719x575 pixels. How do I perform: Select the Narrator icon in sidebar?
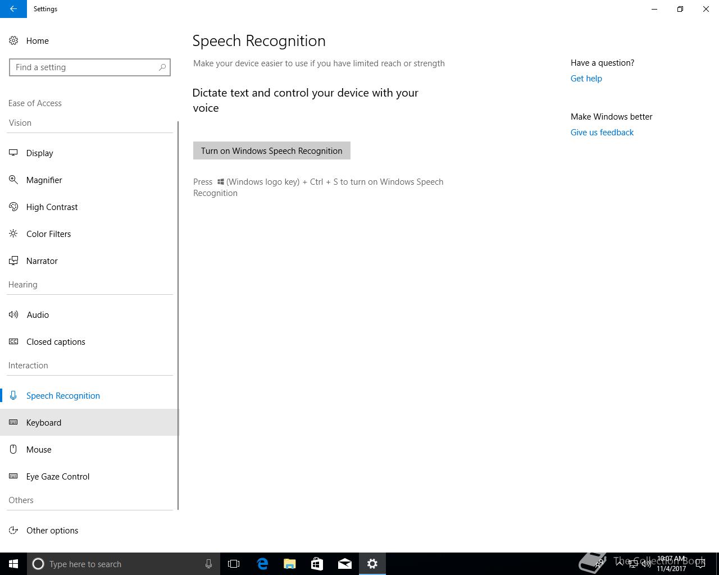point(13,261)
